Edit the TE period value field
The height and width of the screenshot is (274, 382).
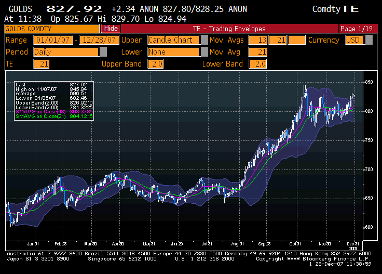click(x=41, y=64)
